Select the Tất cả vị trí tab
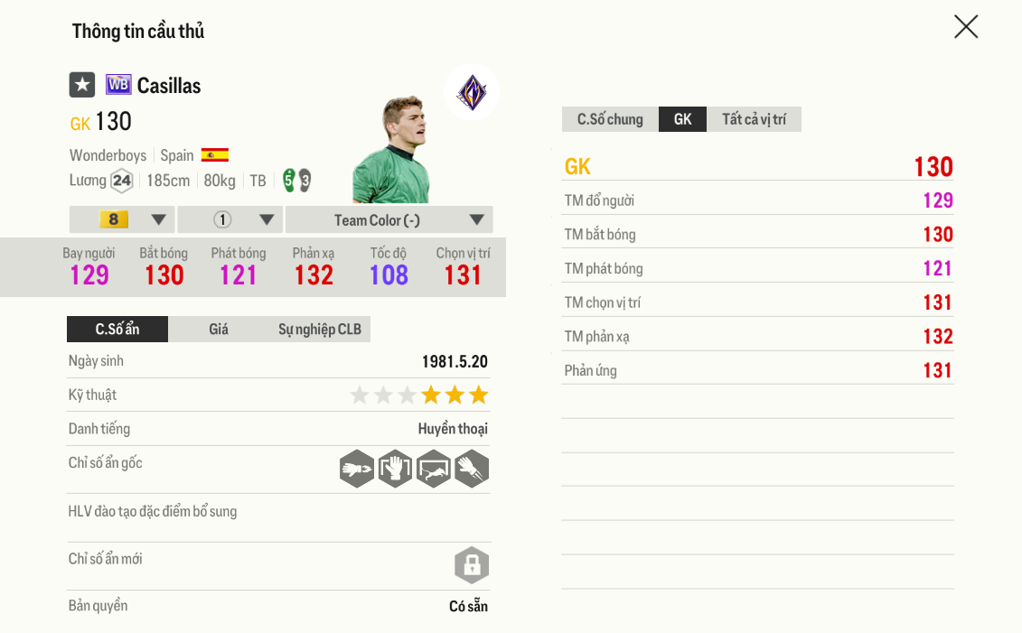Screen dimensions: 1022x633 pyautogui.click(x=754, y=118)
